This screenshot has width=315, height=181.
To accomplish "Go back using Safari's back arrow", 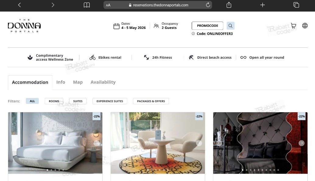I will click(19, 5).
